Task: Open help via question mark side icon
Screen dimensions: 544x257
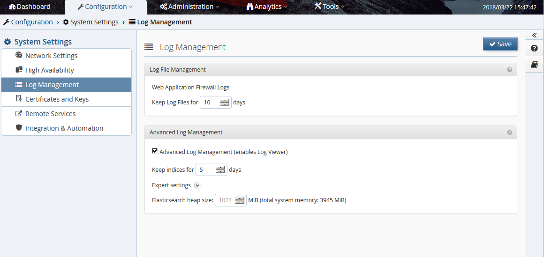Action: pos(534,48)
